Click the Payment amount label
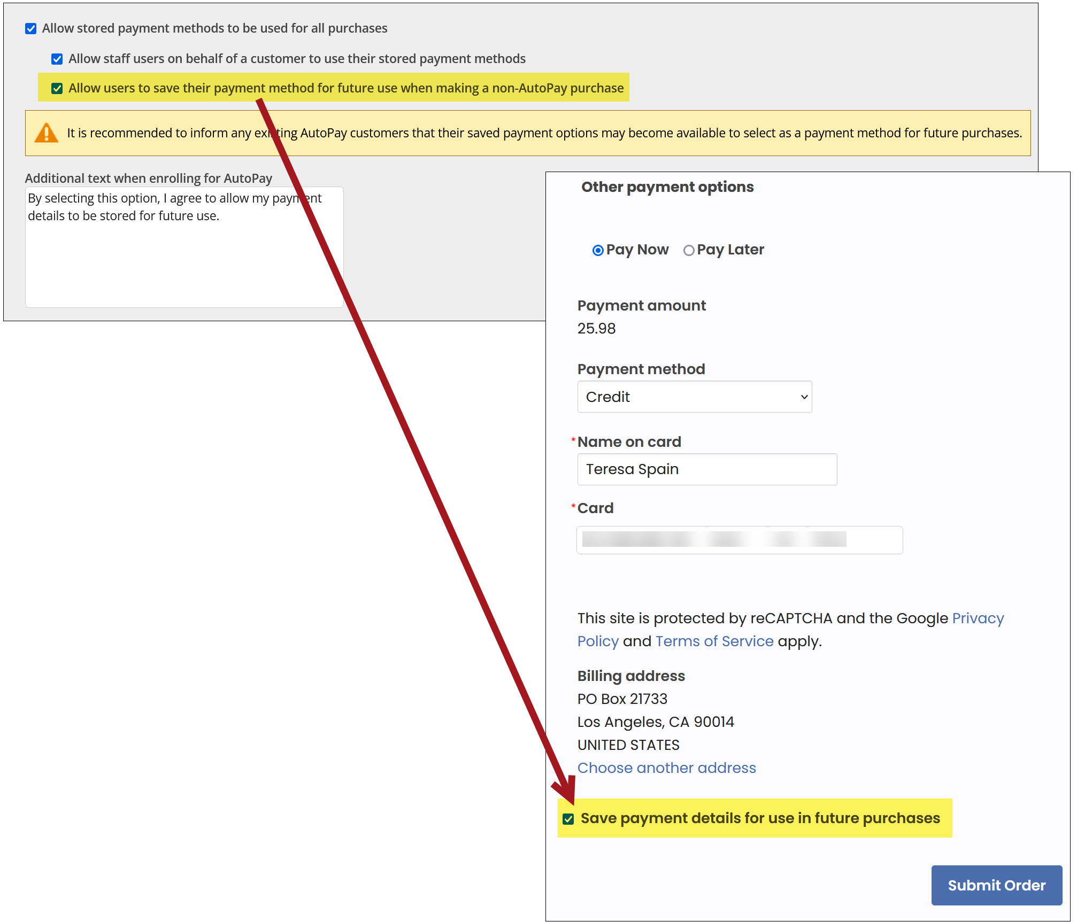1077x922 pixels. (x=642, y=306)
